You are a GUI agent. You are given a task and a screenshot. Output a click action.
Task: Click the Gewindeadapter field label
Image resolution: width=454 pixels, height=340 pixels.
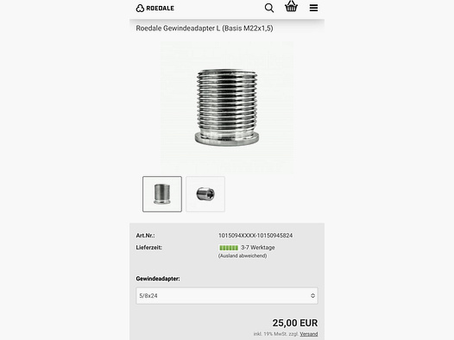pyautogui.click(x=158, y=279)
